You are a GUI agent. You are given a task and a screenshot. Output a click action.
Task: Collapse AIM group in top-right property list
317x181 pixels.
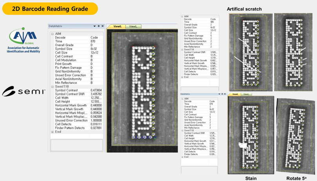point(182,16)
